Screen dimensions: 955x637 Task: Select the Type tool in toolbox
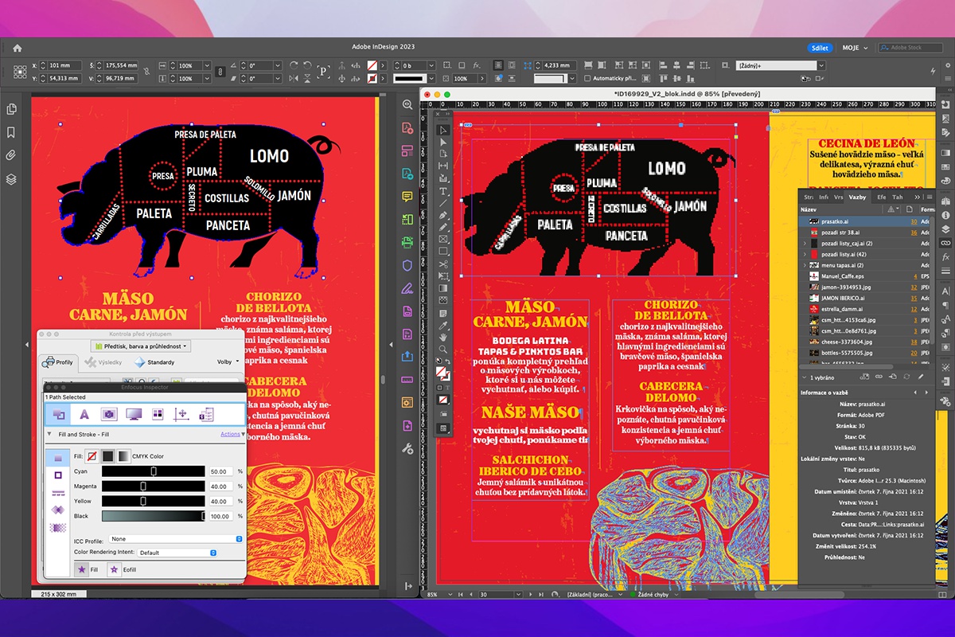[x=444, y=192]
